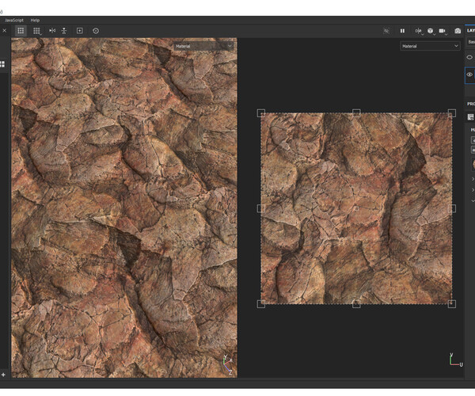This screenshot has height=396, width=475.
Task: Click the center pivot of the projection
Action: pyautogui.click(x=356, y=208)
